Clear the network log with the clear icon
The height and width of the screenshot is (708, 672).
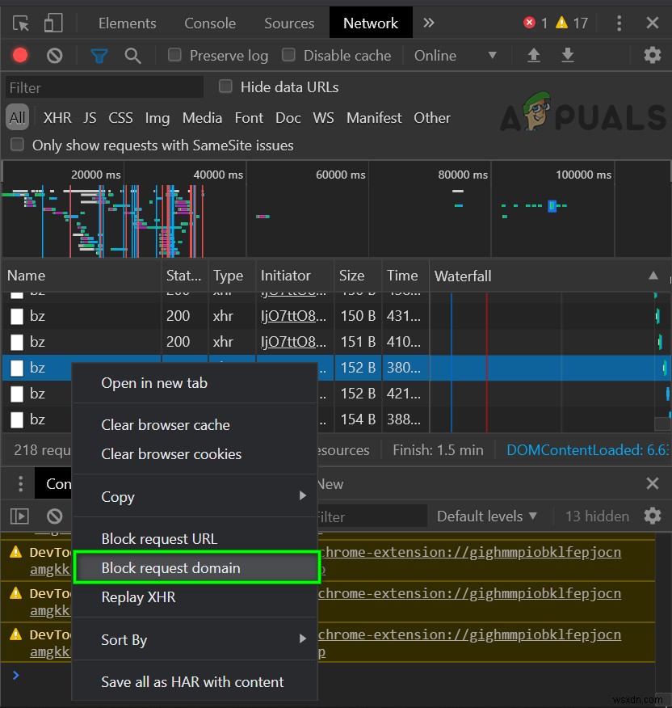[x=53, y=56]
